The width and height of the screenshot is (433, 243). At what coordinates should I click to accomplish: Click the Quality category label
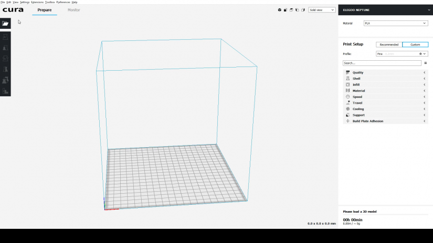pyautogui.click(x=358, y=72)
